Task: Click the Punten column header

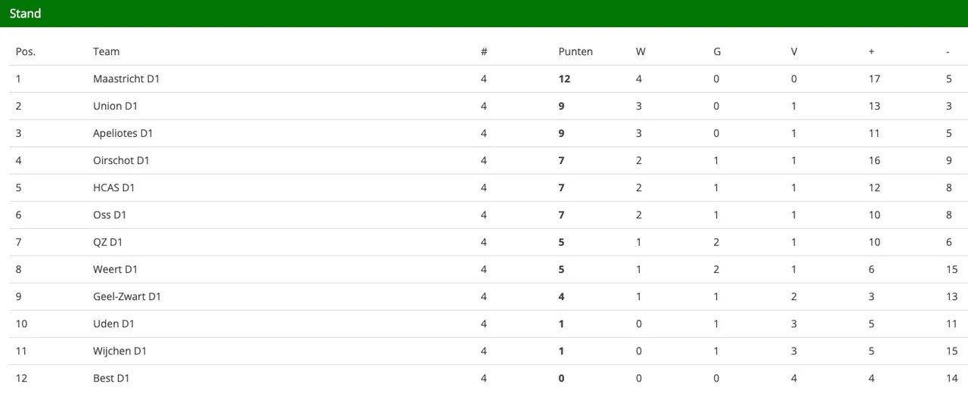Action: tap(576, 51)
